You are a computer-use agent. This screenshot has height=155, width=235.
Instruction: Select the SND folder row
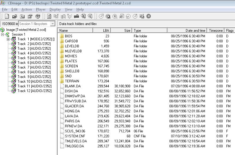click(146, 76)
